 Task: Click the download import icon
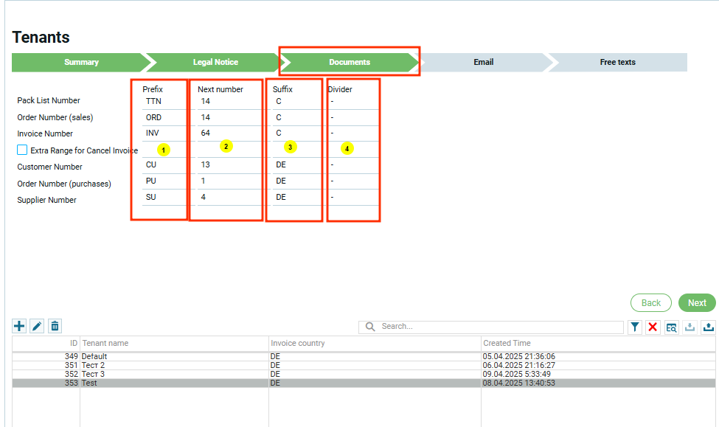click(690, 327)
